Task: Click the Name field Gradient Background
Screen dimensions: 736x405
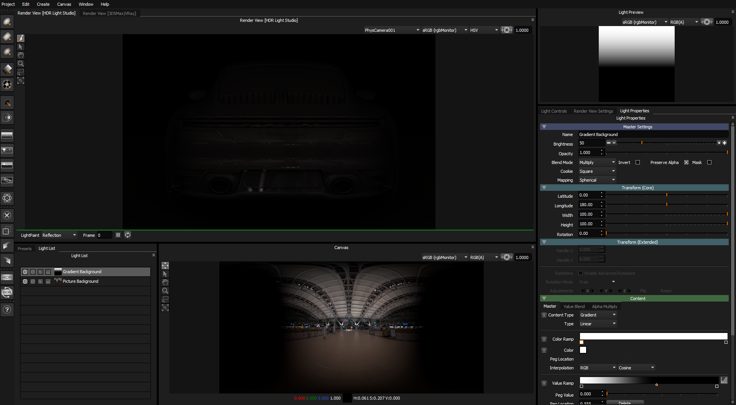Action: 653,134
